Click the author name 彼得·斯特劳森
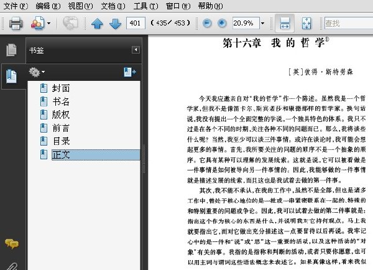 tap(329, 72)
